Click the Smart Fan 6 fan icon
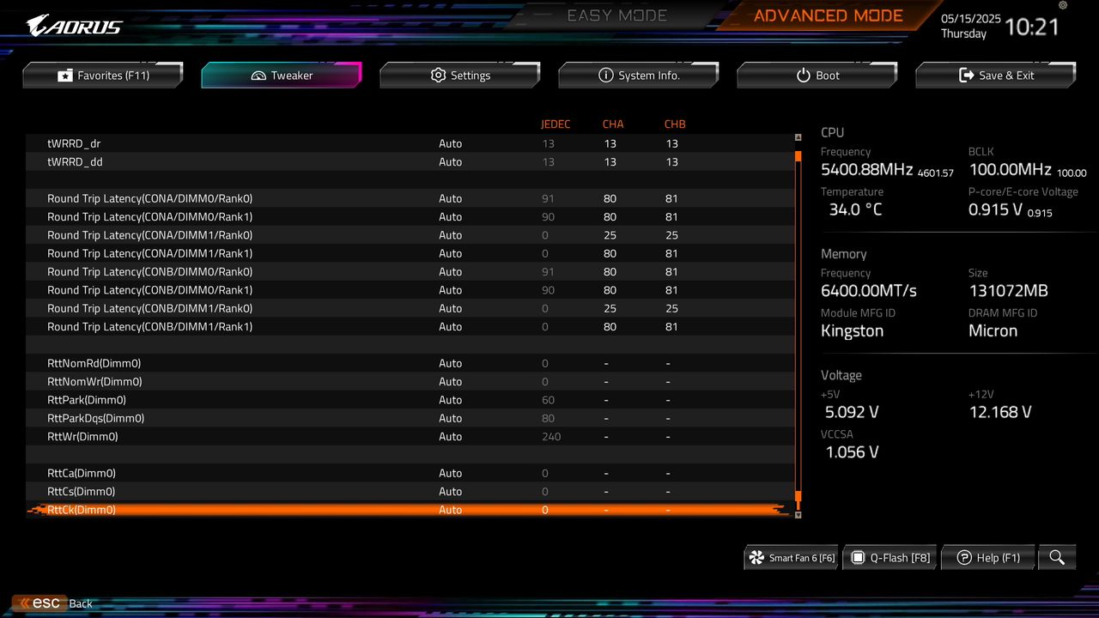This screenshot has width=1099, height=618. pyautogui.click(x=756, y=558)
